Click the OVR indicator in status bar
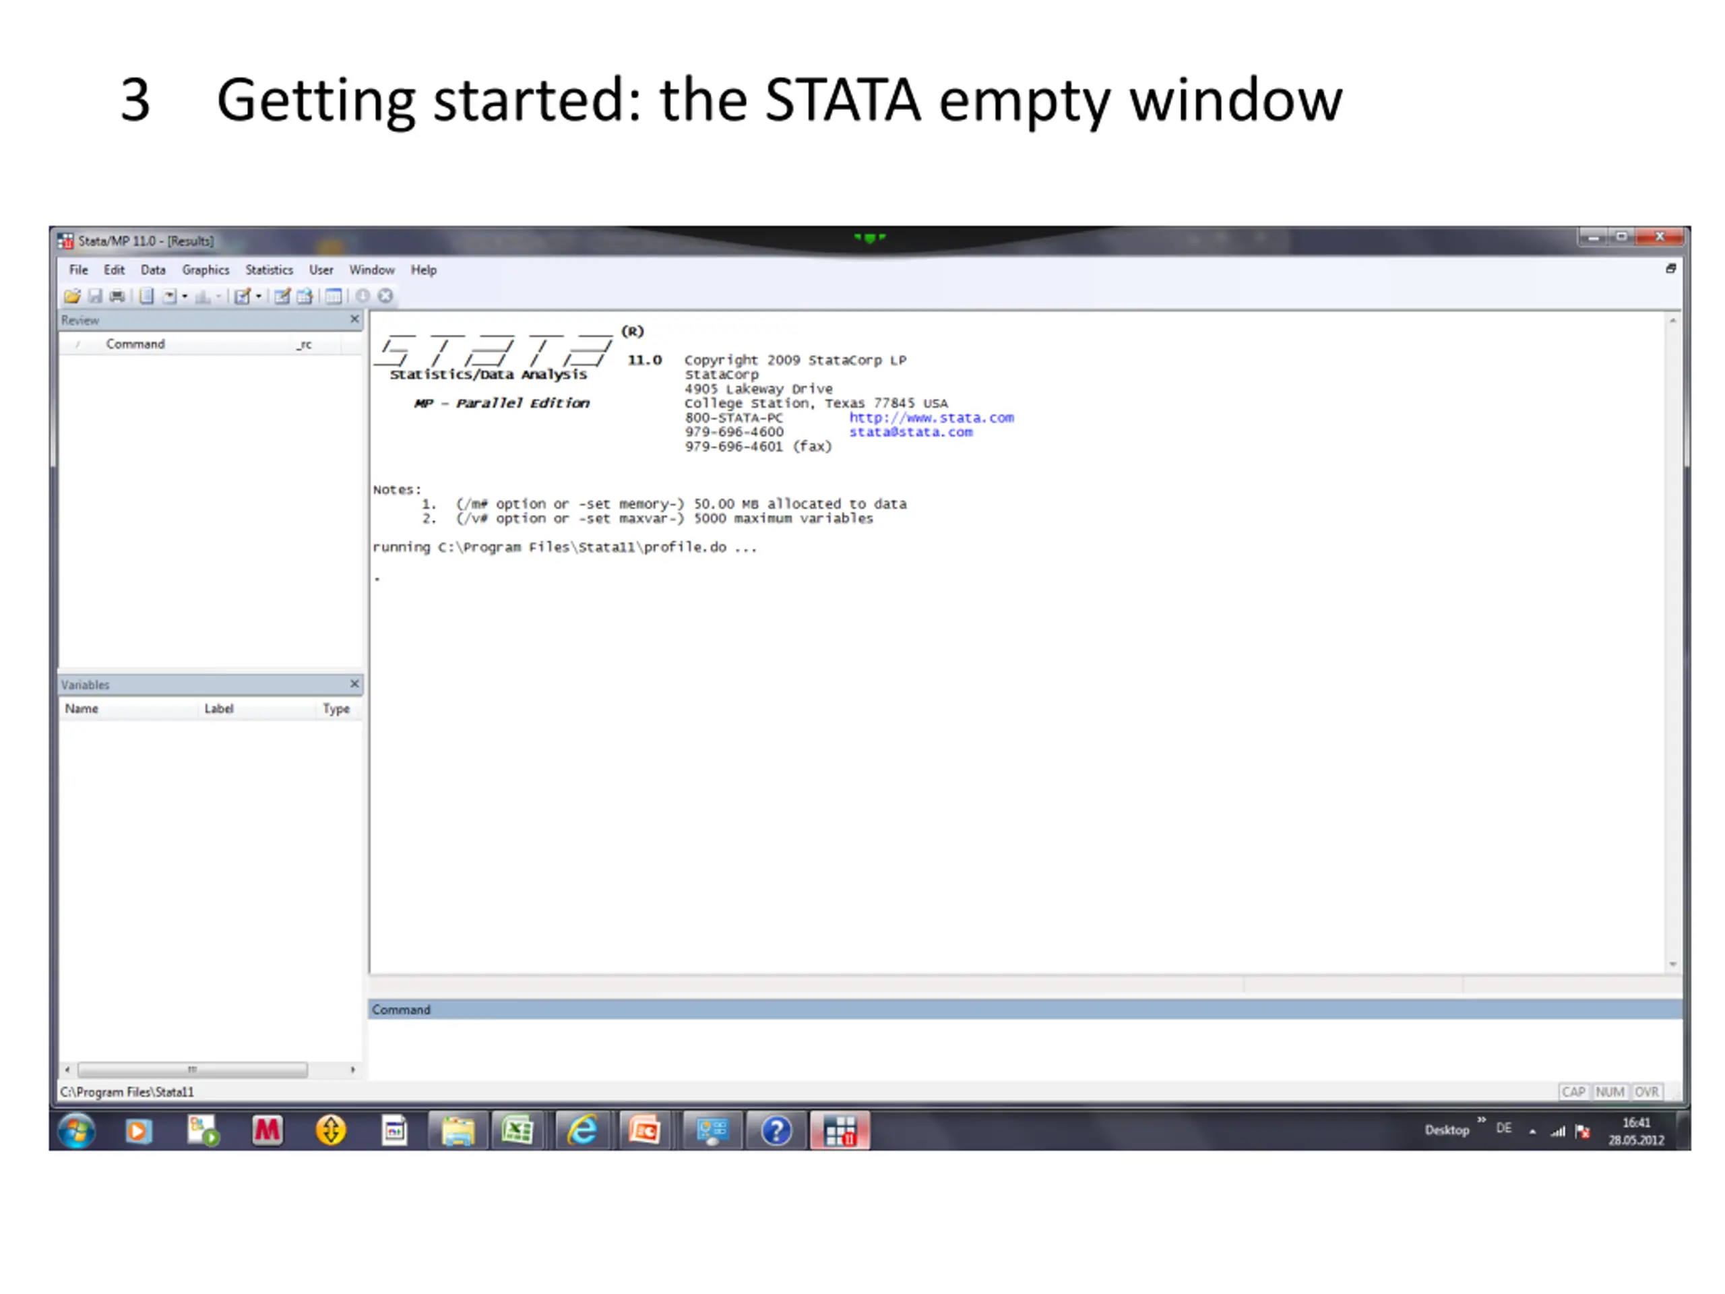This screenshot has height=1294, width=1725. point(1646,1092)
